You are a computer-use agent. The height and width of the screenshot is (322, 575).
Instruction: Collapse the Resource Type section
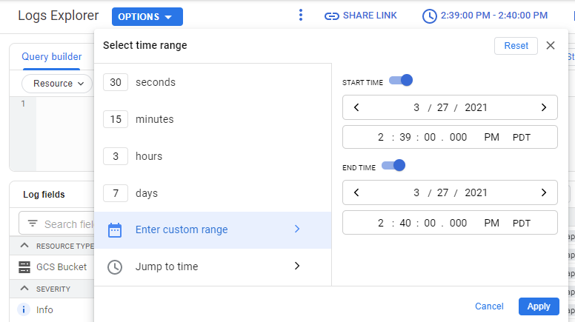click(24, 246)
